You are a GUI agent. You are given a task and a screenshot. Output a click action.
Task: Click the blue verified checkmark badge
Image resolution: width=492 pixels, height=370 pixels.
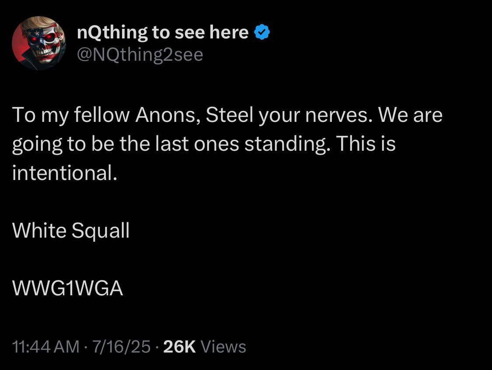point(262,33)
